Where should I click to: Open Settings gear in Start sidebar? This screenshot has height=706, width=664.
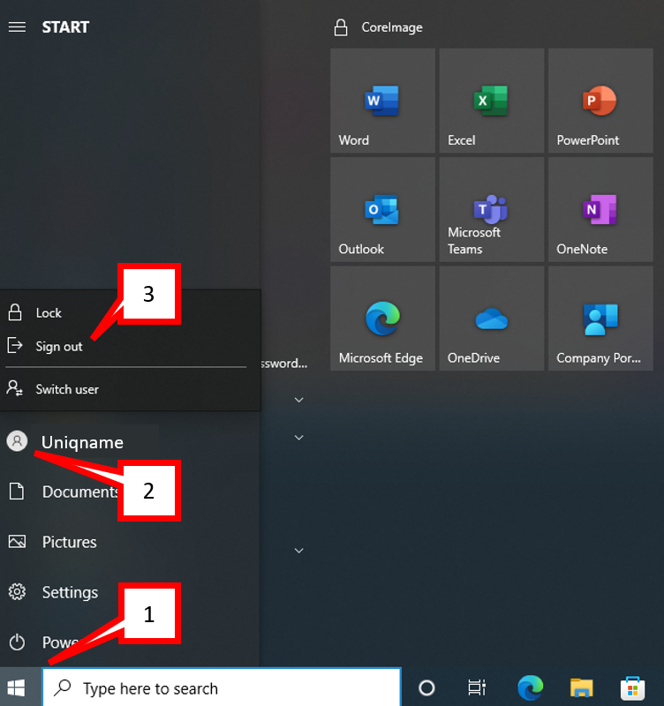17,592
